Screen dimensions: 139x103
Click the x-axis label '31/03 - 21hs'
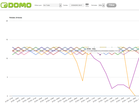click(9, 100)
